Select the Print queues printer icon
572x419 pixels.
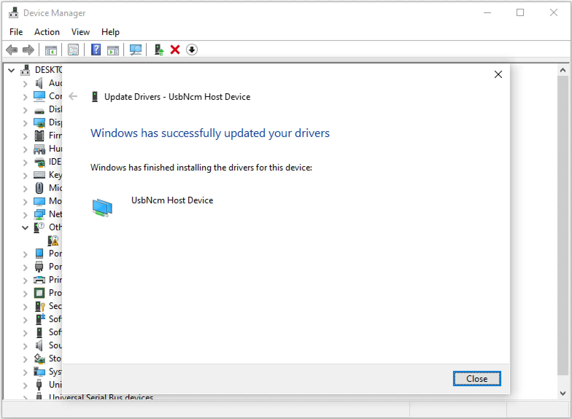(x=39, y=280)
